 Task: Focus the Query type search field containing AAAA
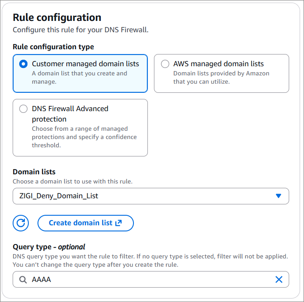151,279
